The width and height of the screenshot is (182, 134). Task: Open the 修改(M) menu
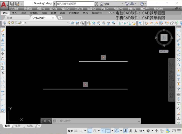coord(118,9)
